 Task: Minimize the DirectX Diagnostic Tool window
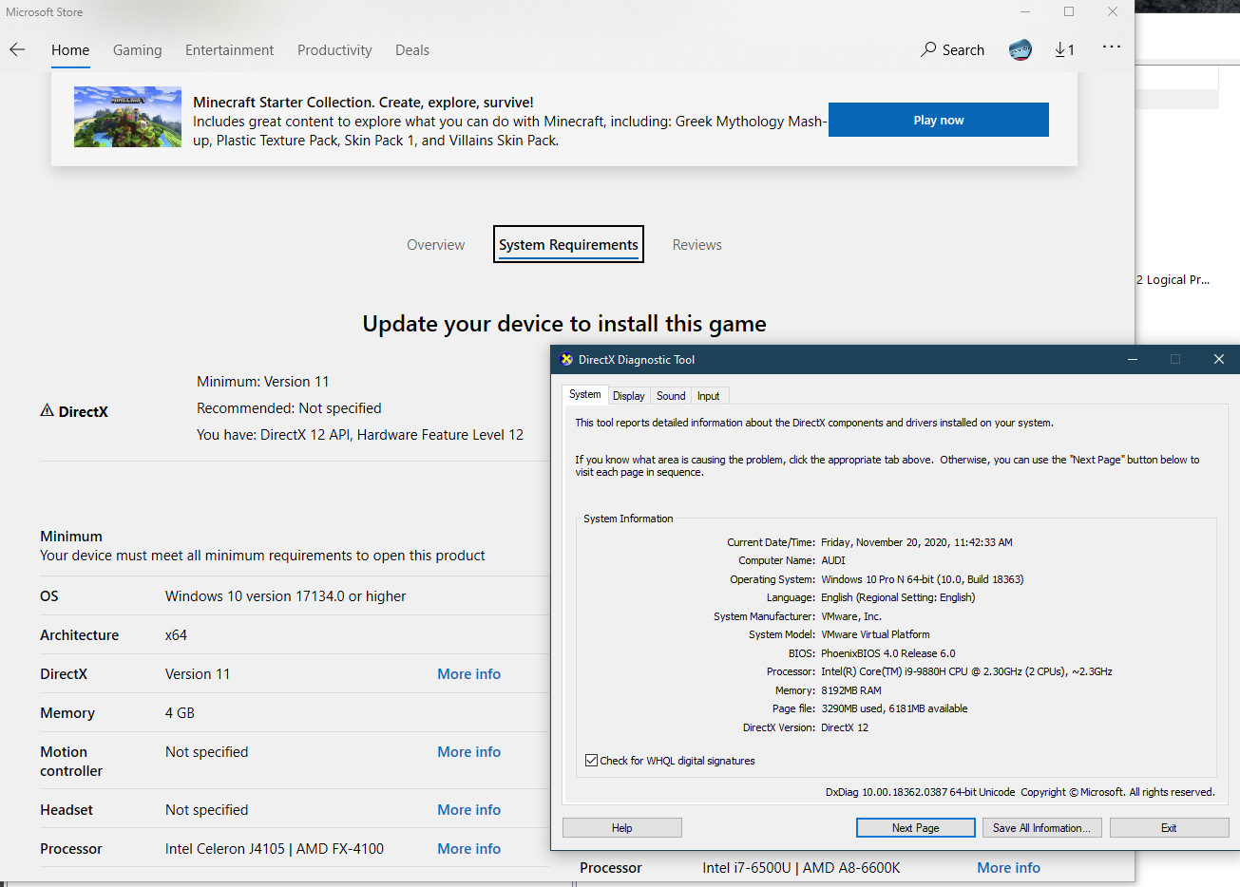[x=1133, y=359]
